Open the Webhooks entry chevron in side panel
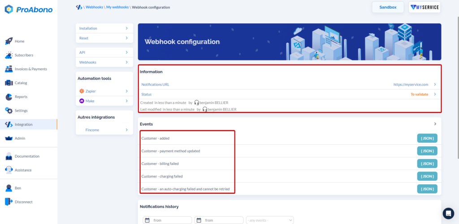This screenshot has width=459, height=224. pyautogui.click(x=127, y=62)
